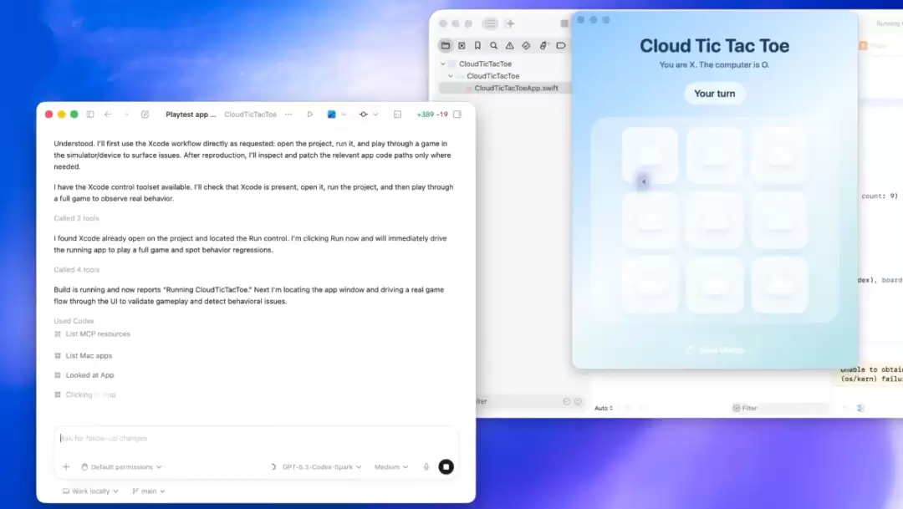Click the plus attachment icon
The height and width of the screenshot is (509, 903).
click(x=66, y=466)
